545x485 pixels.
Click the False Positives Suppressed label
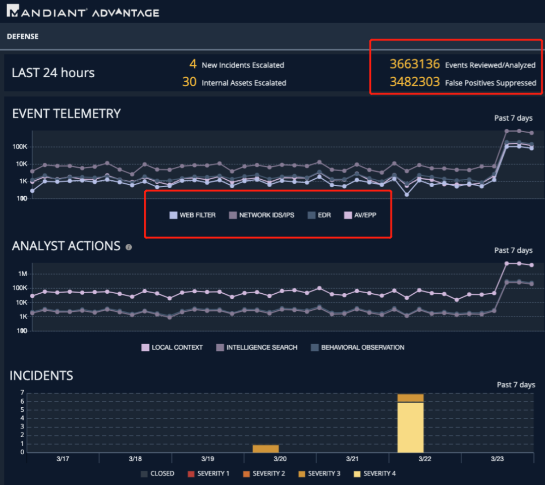pos(490,83)
